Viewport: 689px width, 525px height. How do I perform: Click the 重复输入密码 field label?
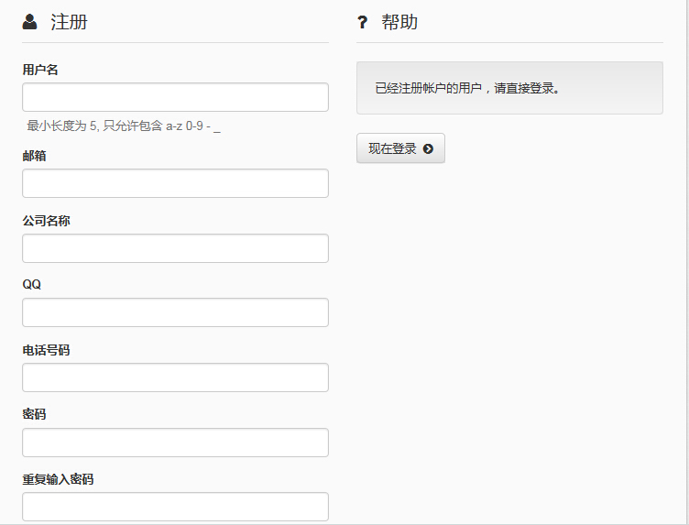point(58,479)
